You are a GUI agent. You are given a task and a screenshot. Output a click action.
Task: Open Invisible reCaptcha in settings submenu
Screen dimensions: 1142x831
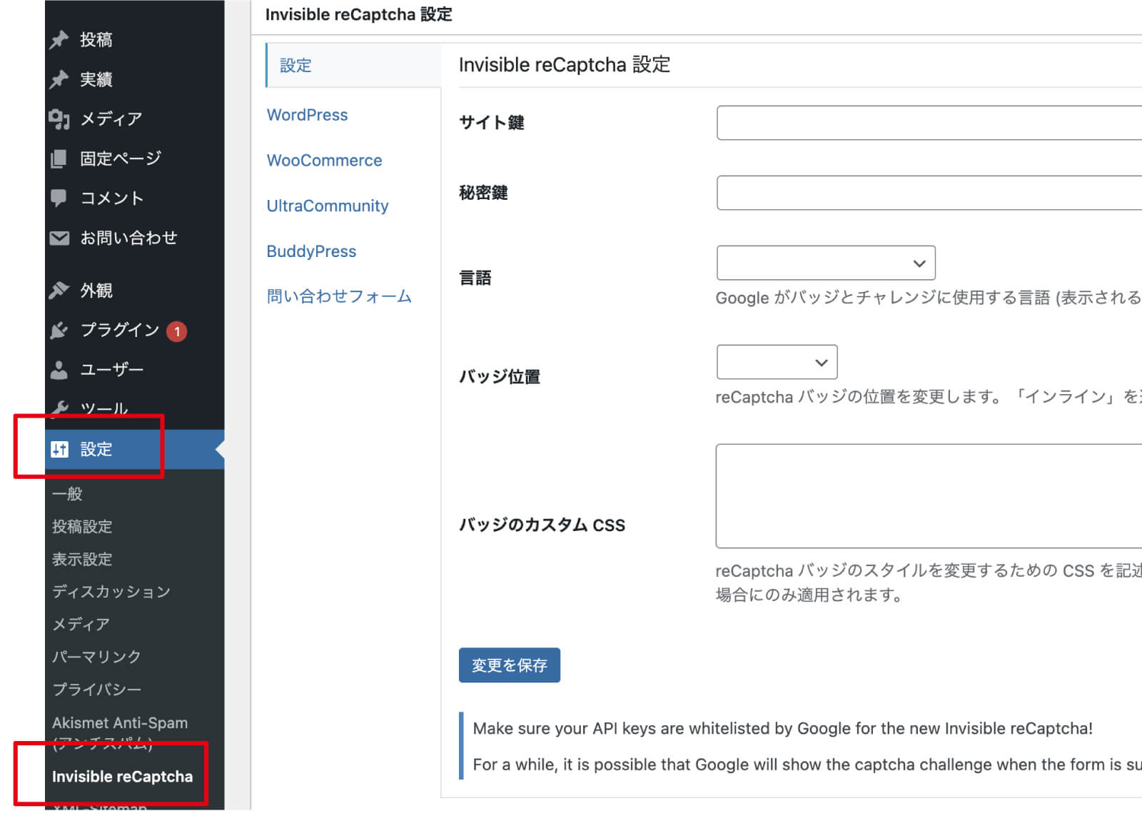[x=122, y=777]
